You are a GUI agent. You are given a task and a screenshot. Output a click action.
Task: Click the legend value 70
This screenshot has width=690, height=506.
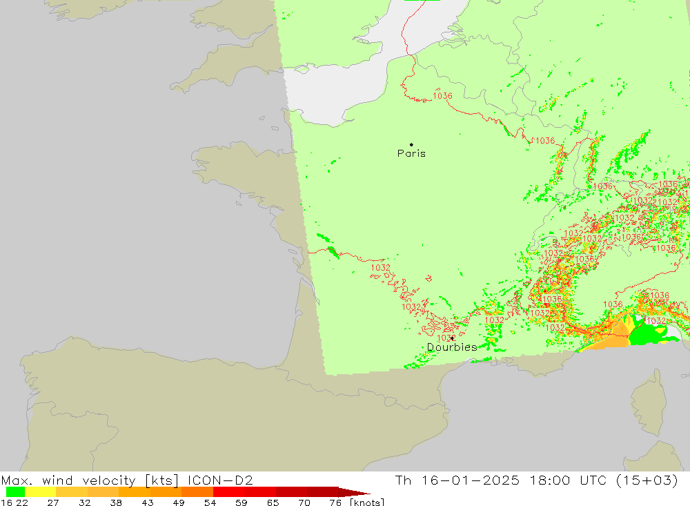(x=304, y=503)
